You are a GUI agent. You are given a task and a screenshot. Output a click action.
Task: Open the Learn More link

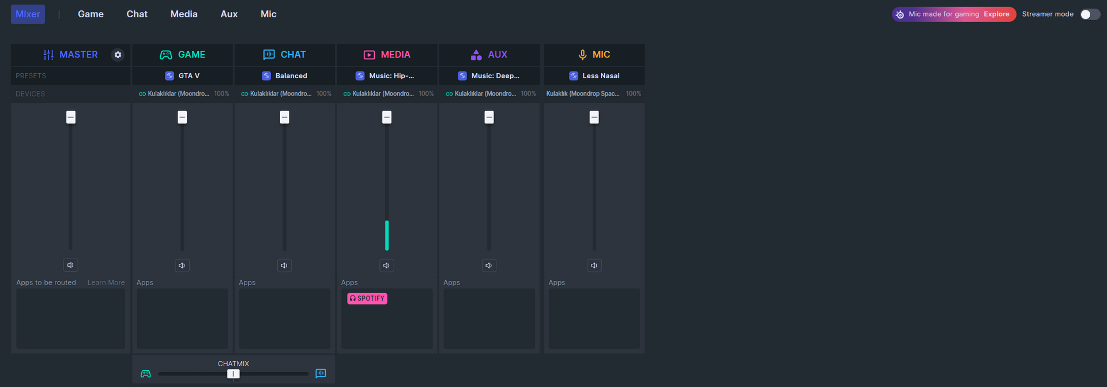[106, 282]
